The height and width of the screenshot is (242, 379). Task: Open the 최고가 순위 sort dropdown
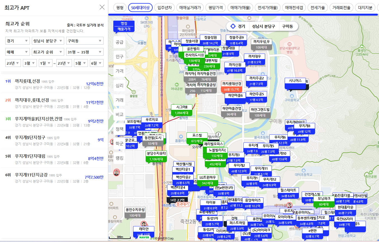(48, 52)
